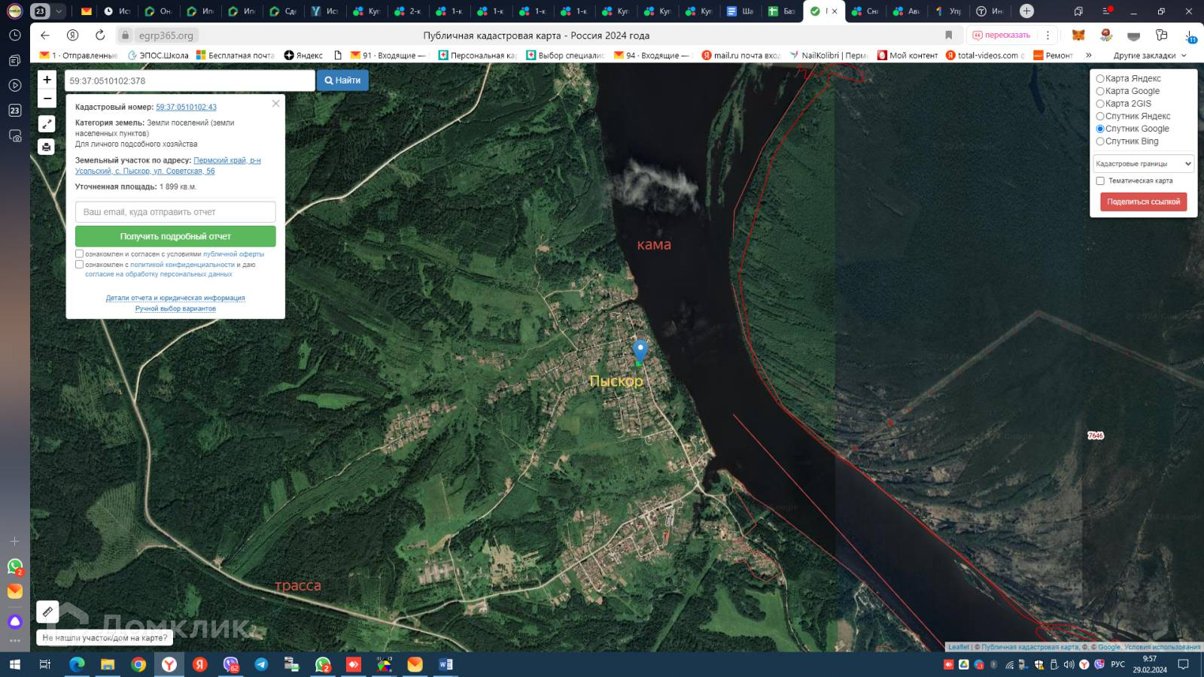Screen dimensions: 1204x677
Task: Open the Яндекс bookmark
Action: point(303,56)
